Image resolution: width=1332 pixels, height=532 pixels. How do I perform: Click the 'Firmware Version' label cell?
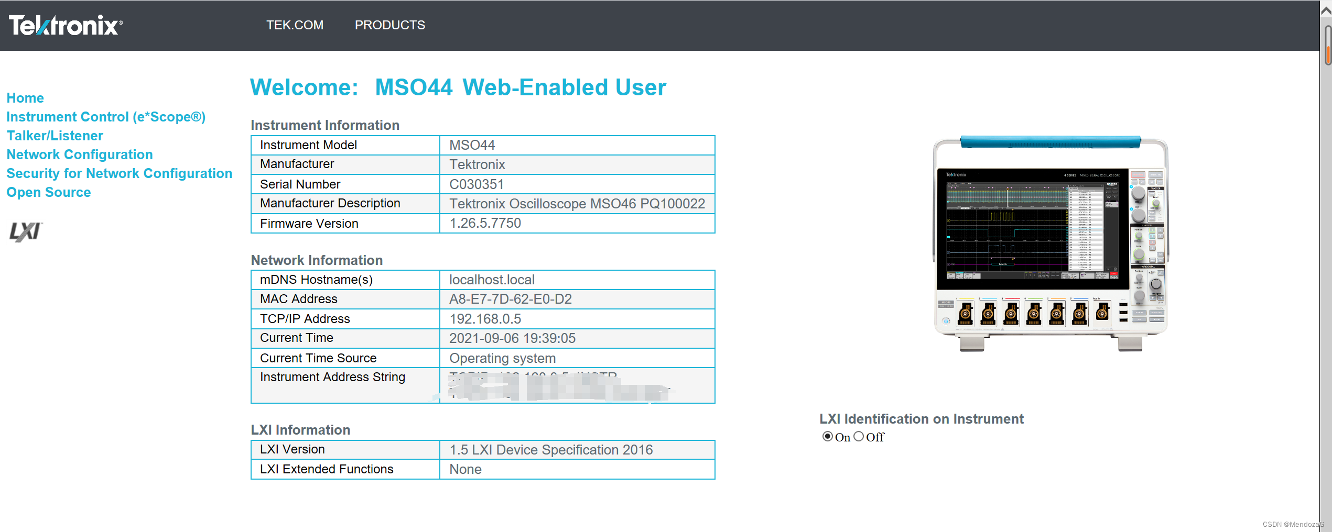click(x=345, y=224)
